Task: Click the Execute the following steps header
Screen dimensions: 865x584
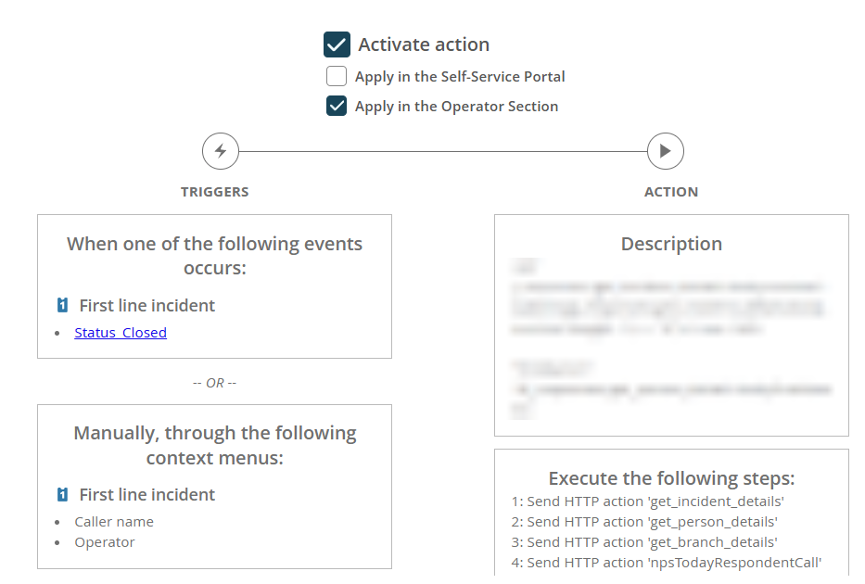Action: coord(671,477)
